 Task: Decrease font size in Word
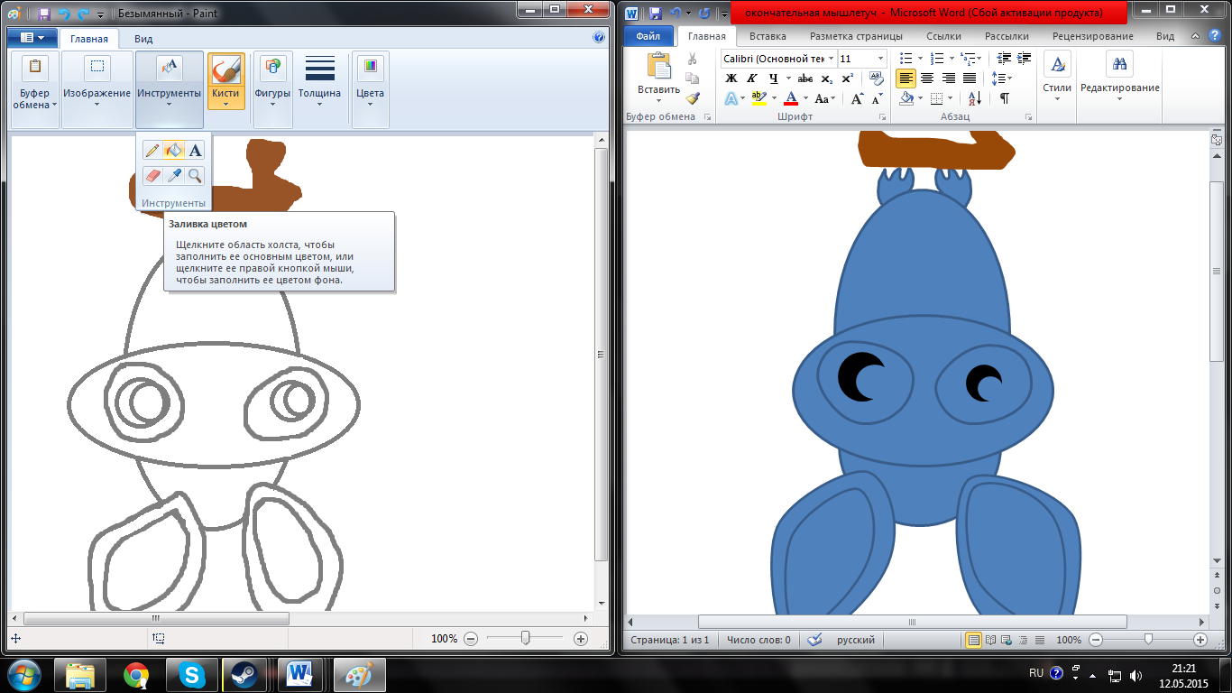878,99
